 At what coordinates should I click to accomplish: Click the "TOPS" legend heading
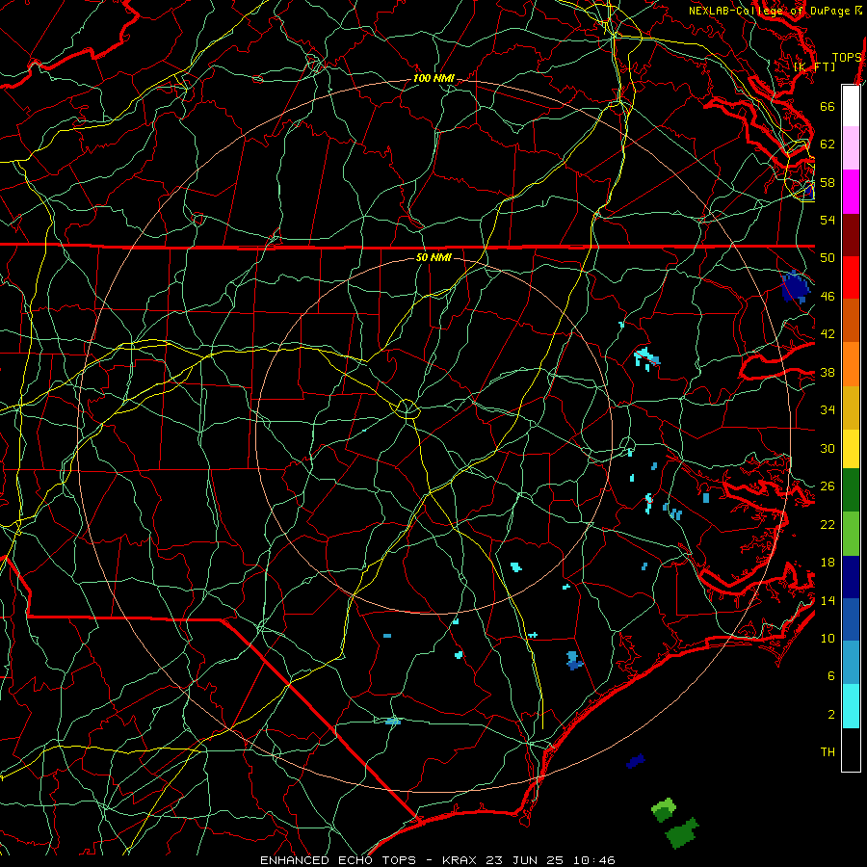pos(847,58)
